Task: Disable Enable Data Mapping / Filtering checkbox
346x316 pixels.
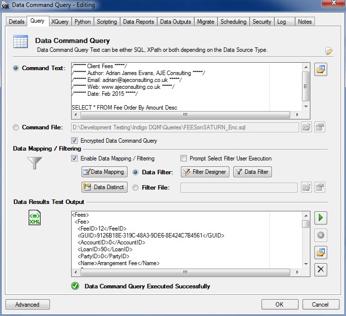Action: 75,158
